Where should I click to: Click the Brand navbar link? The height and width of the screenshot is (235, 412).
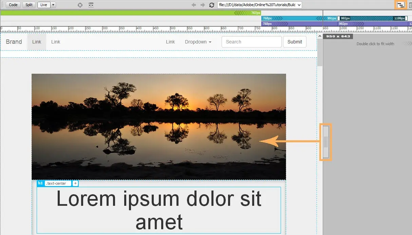click(14, 42)
